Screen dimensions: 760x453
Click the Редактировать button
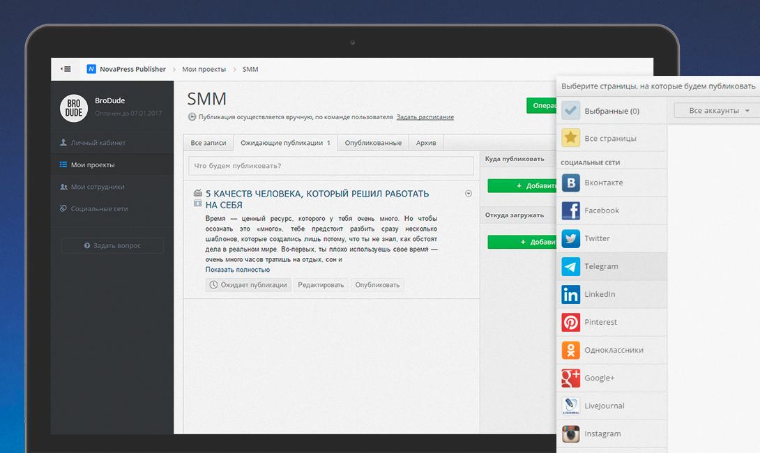click(x=321, y=285)
